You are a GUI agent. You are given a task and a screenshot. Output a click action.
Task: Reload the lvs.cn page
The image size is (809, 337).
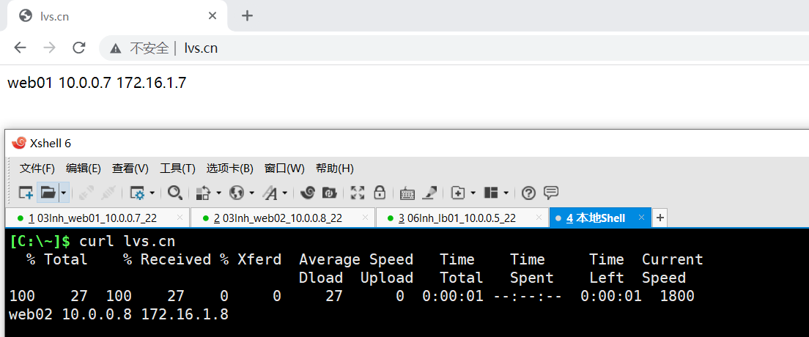coord(79,48)
